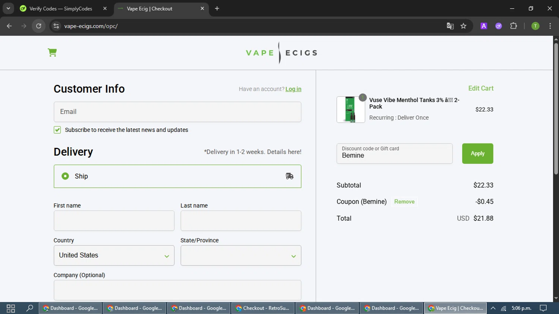Open the Country dropdown showing United States
559x314 pixels.
tap(114, 256)
